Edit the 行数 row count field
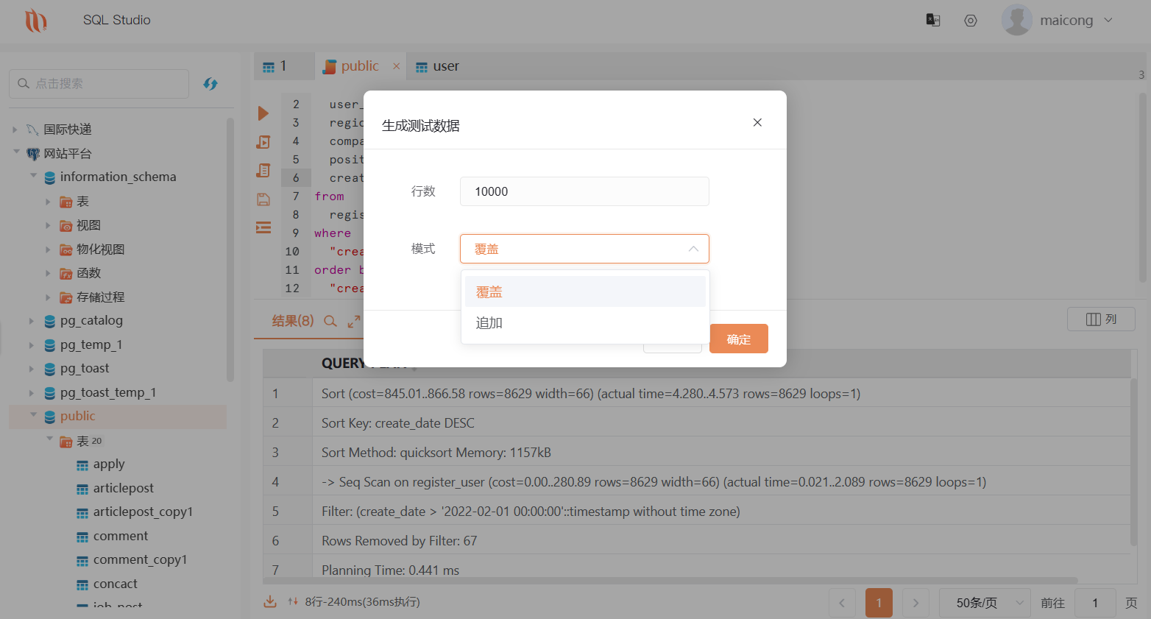This screenshot has height=619, width=1151. click(584, 191)
